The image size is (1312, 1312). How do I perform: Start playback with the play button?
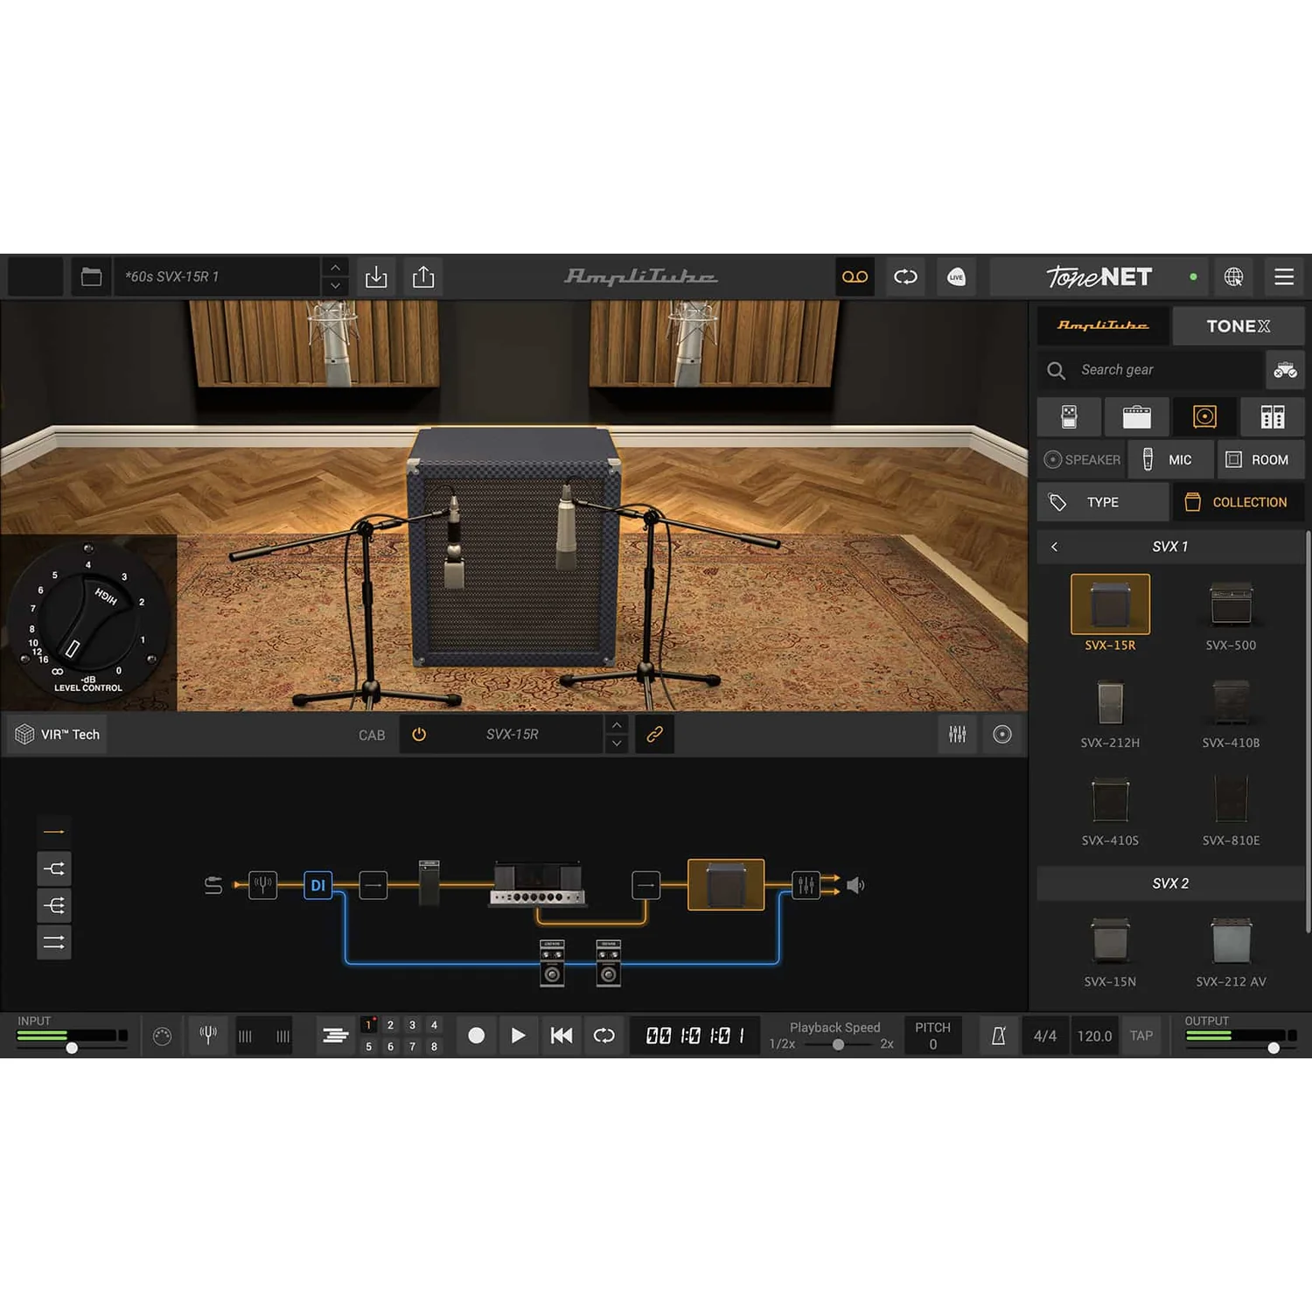tap(519, 1036)
